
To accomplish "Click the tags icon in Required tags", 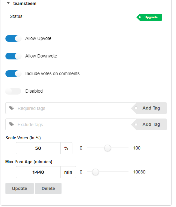I will click(x=11, y=108).
